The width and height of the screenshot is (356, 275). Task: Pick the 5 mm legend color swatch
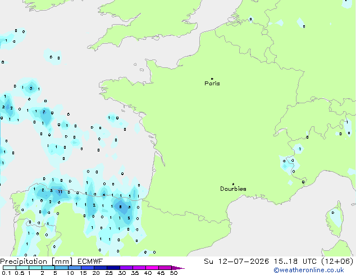(61, 268)
